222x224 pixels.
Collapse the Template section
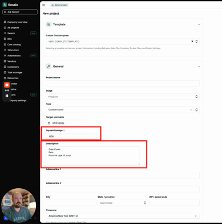(x=199, y=24)
